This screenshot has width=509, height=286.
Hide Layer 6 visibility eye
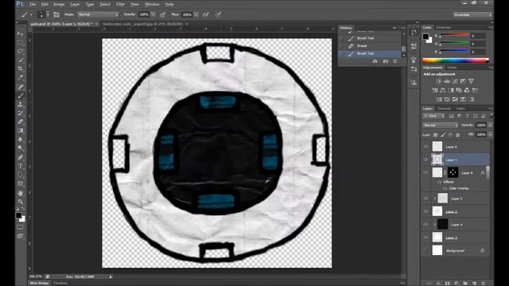425,146
